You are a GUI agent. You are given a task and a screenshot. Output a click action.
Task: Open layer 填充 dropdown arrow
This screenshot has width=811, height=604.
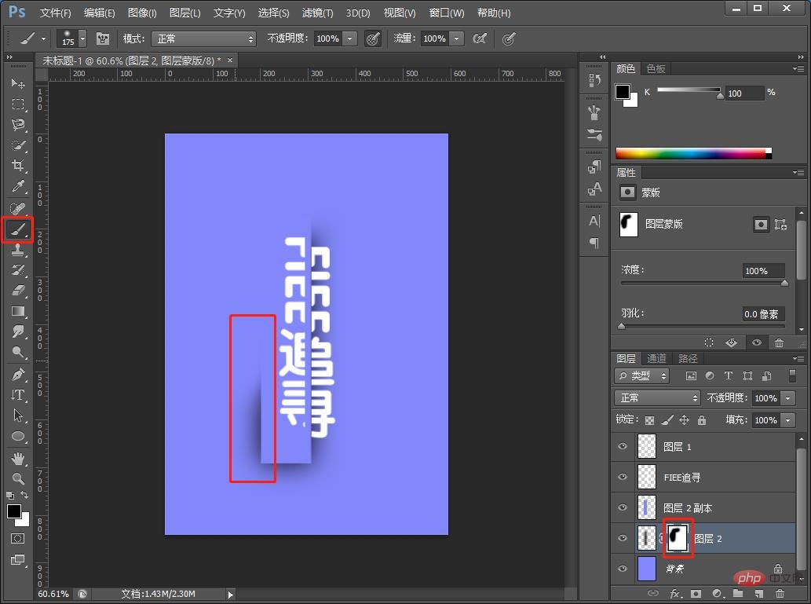tap(788, 420)
